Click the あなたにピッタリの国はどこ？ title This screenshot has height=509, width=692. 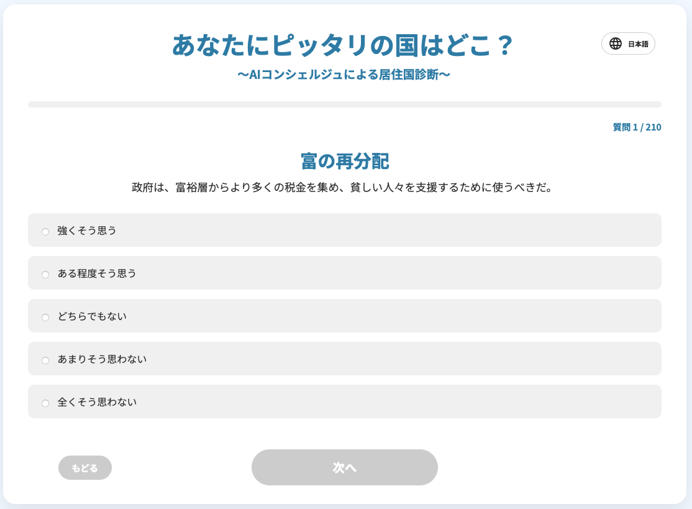pos(343,45)
